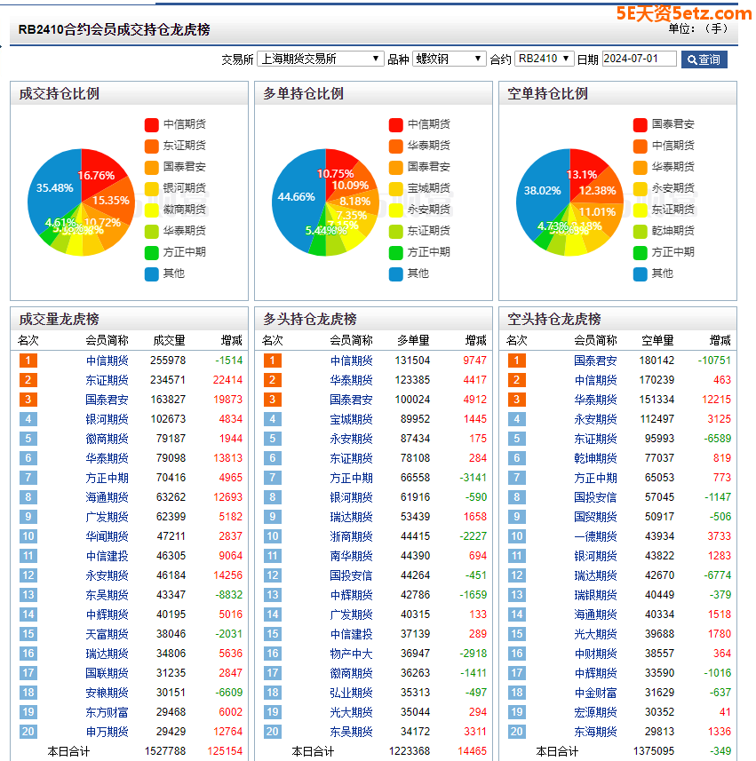Screen dimensions: 756x761
Task: Open 中金财富 in the 空头持仓龙虎榜 table
Action: (596, 693)
